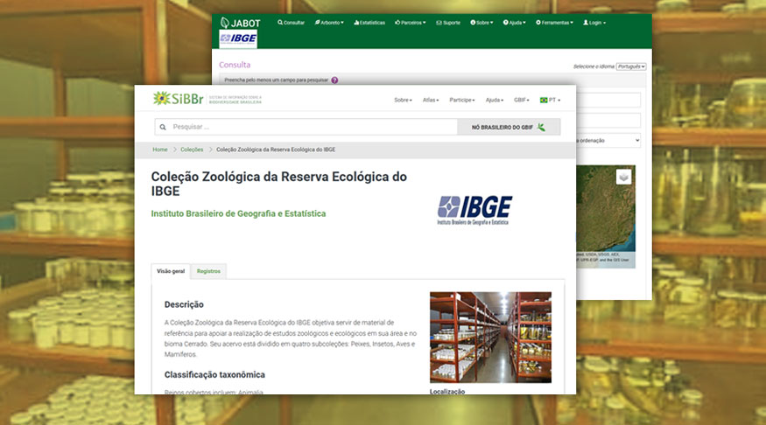
Task: Switch language via the PT flag menu
Action: (x=550, y=100)
